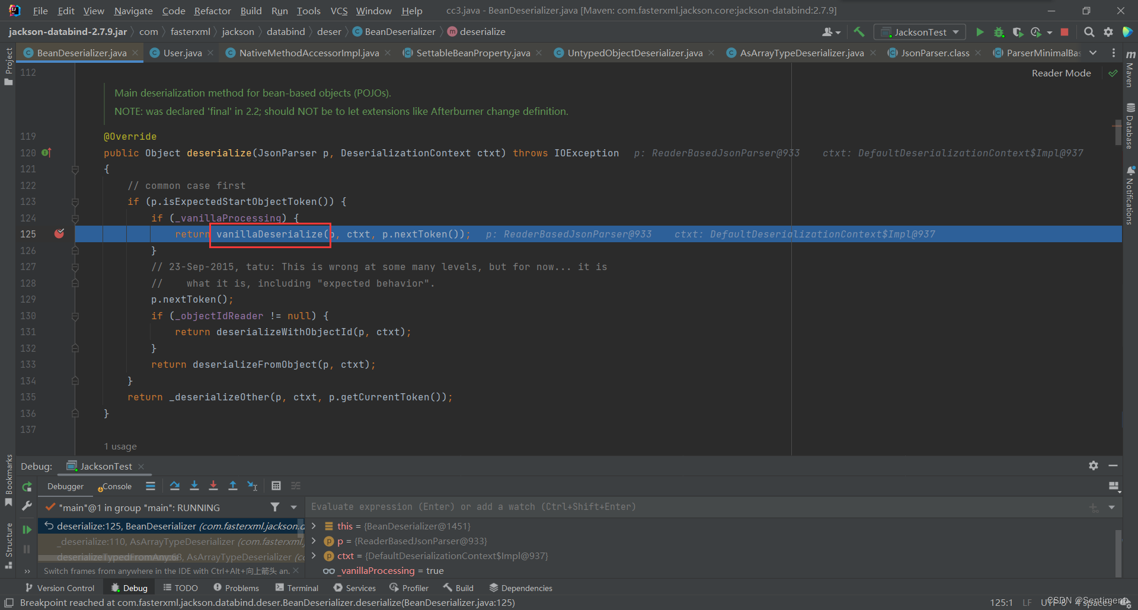The height and width of the screenshot is (610, 1138).
Task: Close the BeanDeserializer.java tab
Action: point(135,53)
